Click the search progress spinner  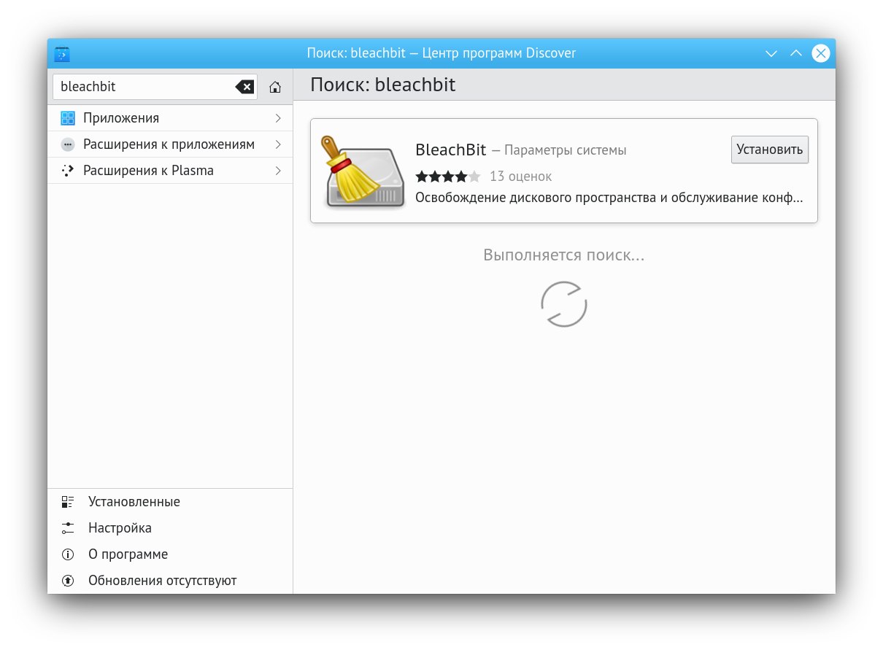564,303
